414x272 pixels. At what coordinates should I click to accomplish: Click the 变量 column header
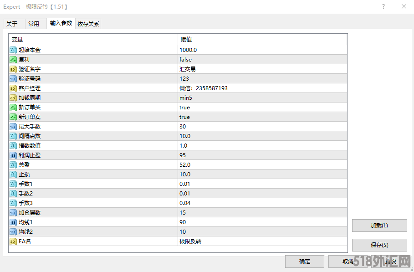pyautogui.click(x=93, y=40)
